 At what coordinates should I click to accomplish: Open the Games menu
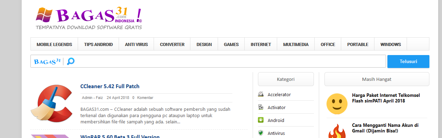[231, 44]
